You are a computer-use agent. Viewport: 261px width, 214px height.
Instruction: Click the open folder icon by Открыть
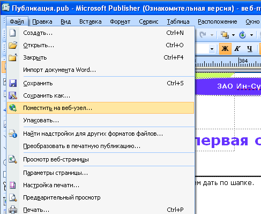coord(13,45)
